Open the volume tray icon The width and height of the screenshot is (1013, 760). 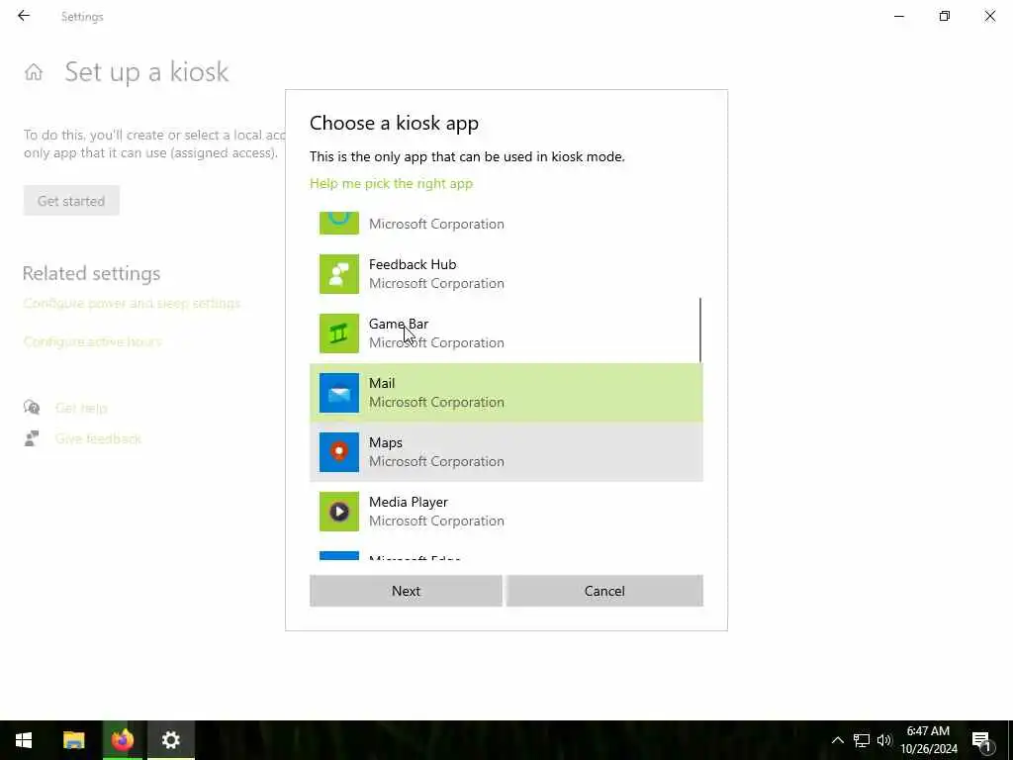click(884, 740)
